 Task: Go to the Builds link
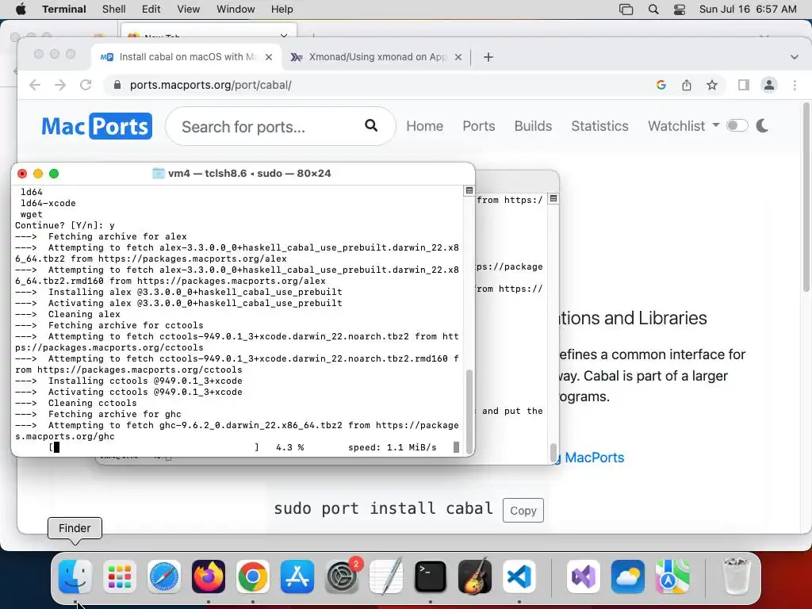click(533, 126)
